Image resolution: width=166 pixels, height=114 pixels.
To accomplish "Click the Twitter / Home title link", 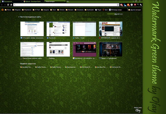I will pos(80,38).
